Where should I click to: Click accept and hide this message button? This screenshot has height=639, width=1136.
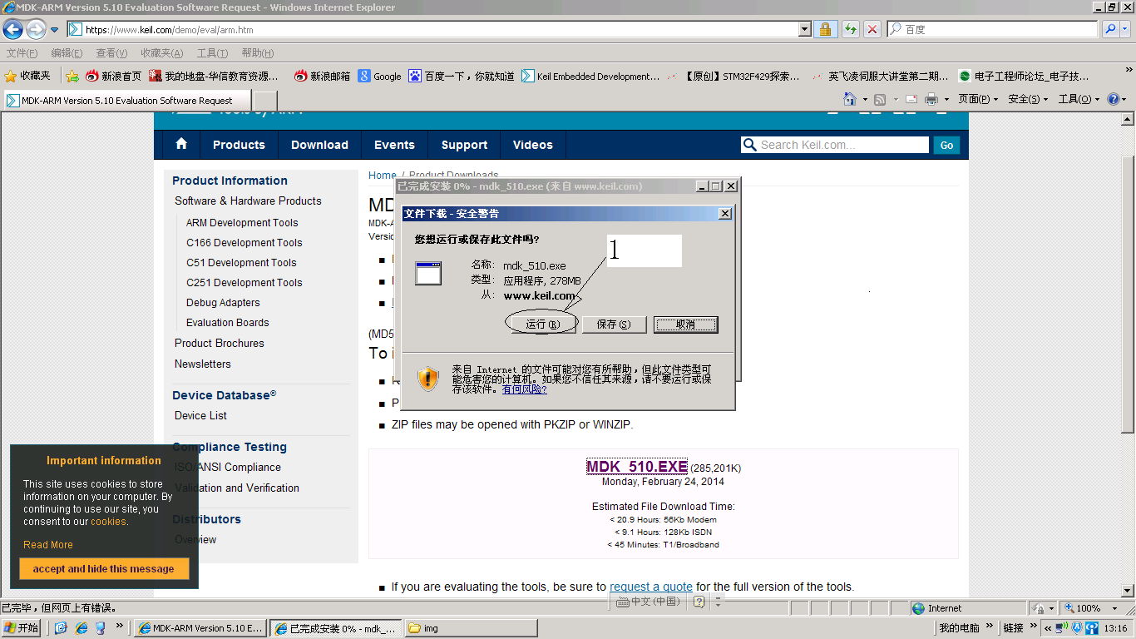pos(104,569)
